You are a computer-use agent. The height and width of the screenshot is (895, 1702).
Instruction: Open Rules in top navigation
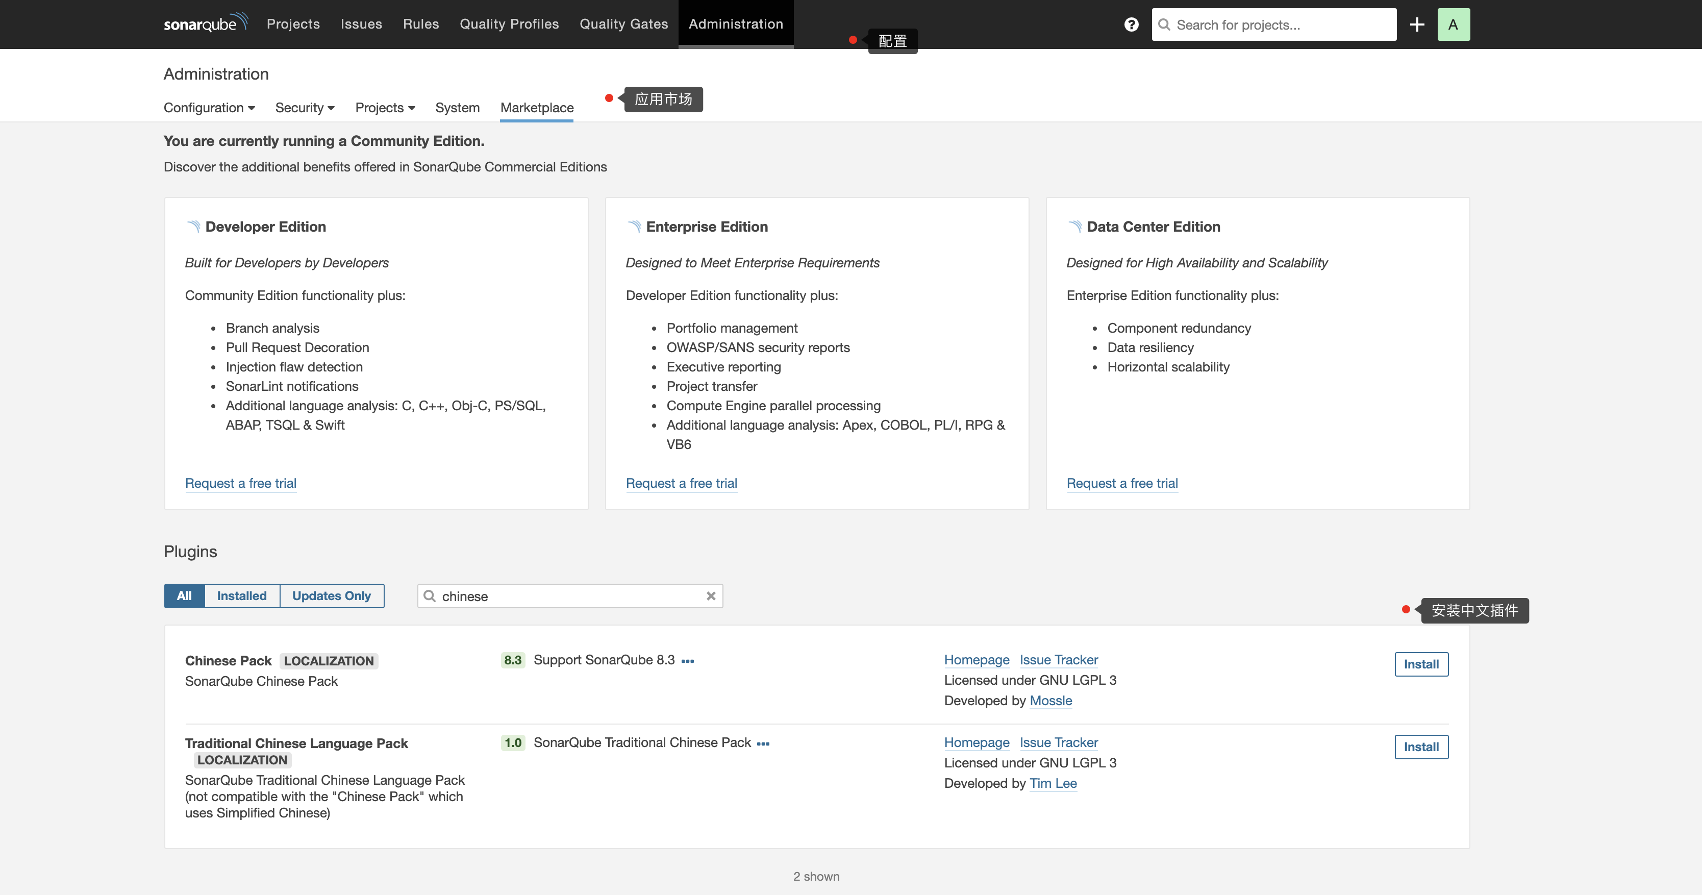[x=420, y=24]
